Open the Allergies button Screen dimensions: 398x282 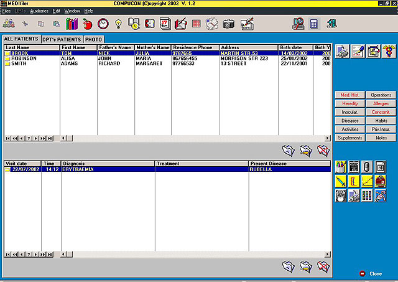tap(381, 103)
